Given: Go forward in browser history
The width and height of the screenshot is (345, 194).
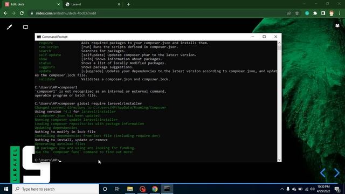Looking at the screenshot, I should (13, 13).
